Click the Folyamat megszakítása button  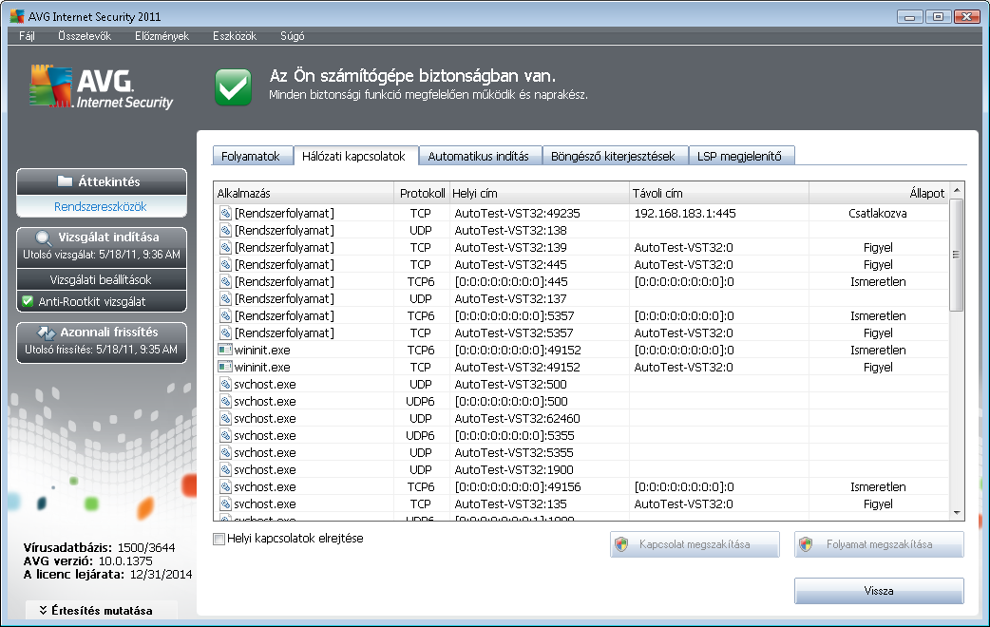(879, 544)
